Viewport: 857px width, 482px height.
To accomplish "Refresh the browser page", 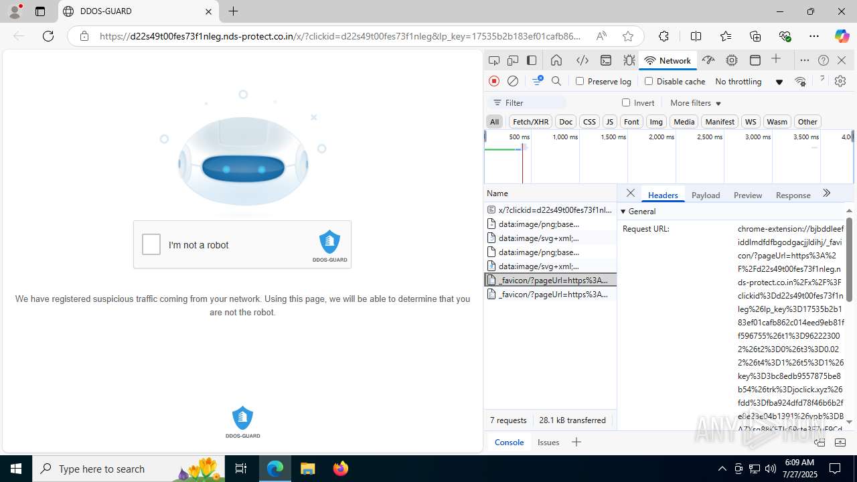I will click(x=48, y=36).
